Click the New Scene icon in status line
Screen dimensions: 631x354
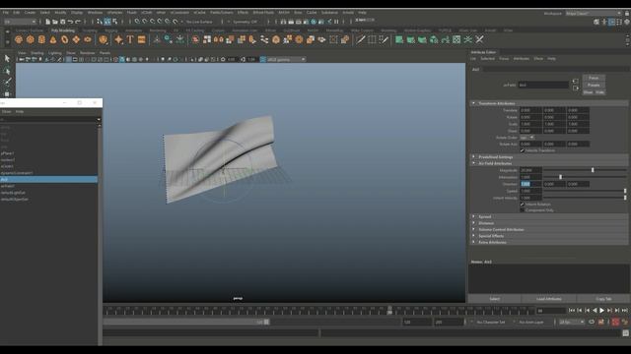point(47,22)
